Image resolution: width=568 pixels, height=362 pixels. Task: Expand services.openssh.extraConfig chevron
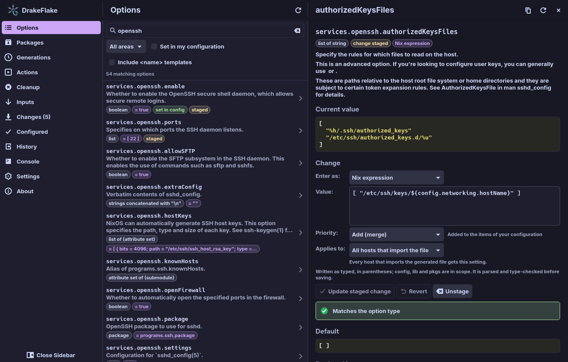pos(301,195)
